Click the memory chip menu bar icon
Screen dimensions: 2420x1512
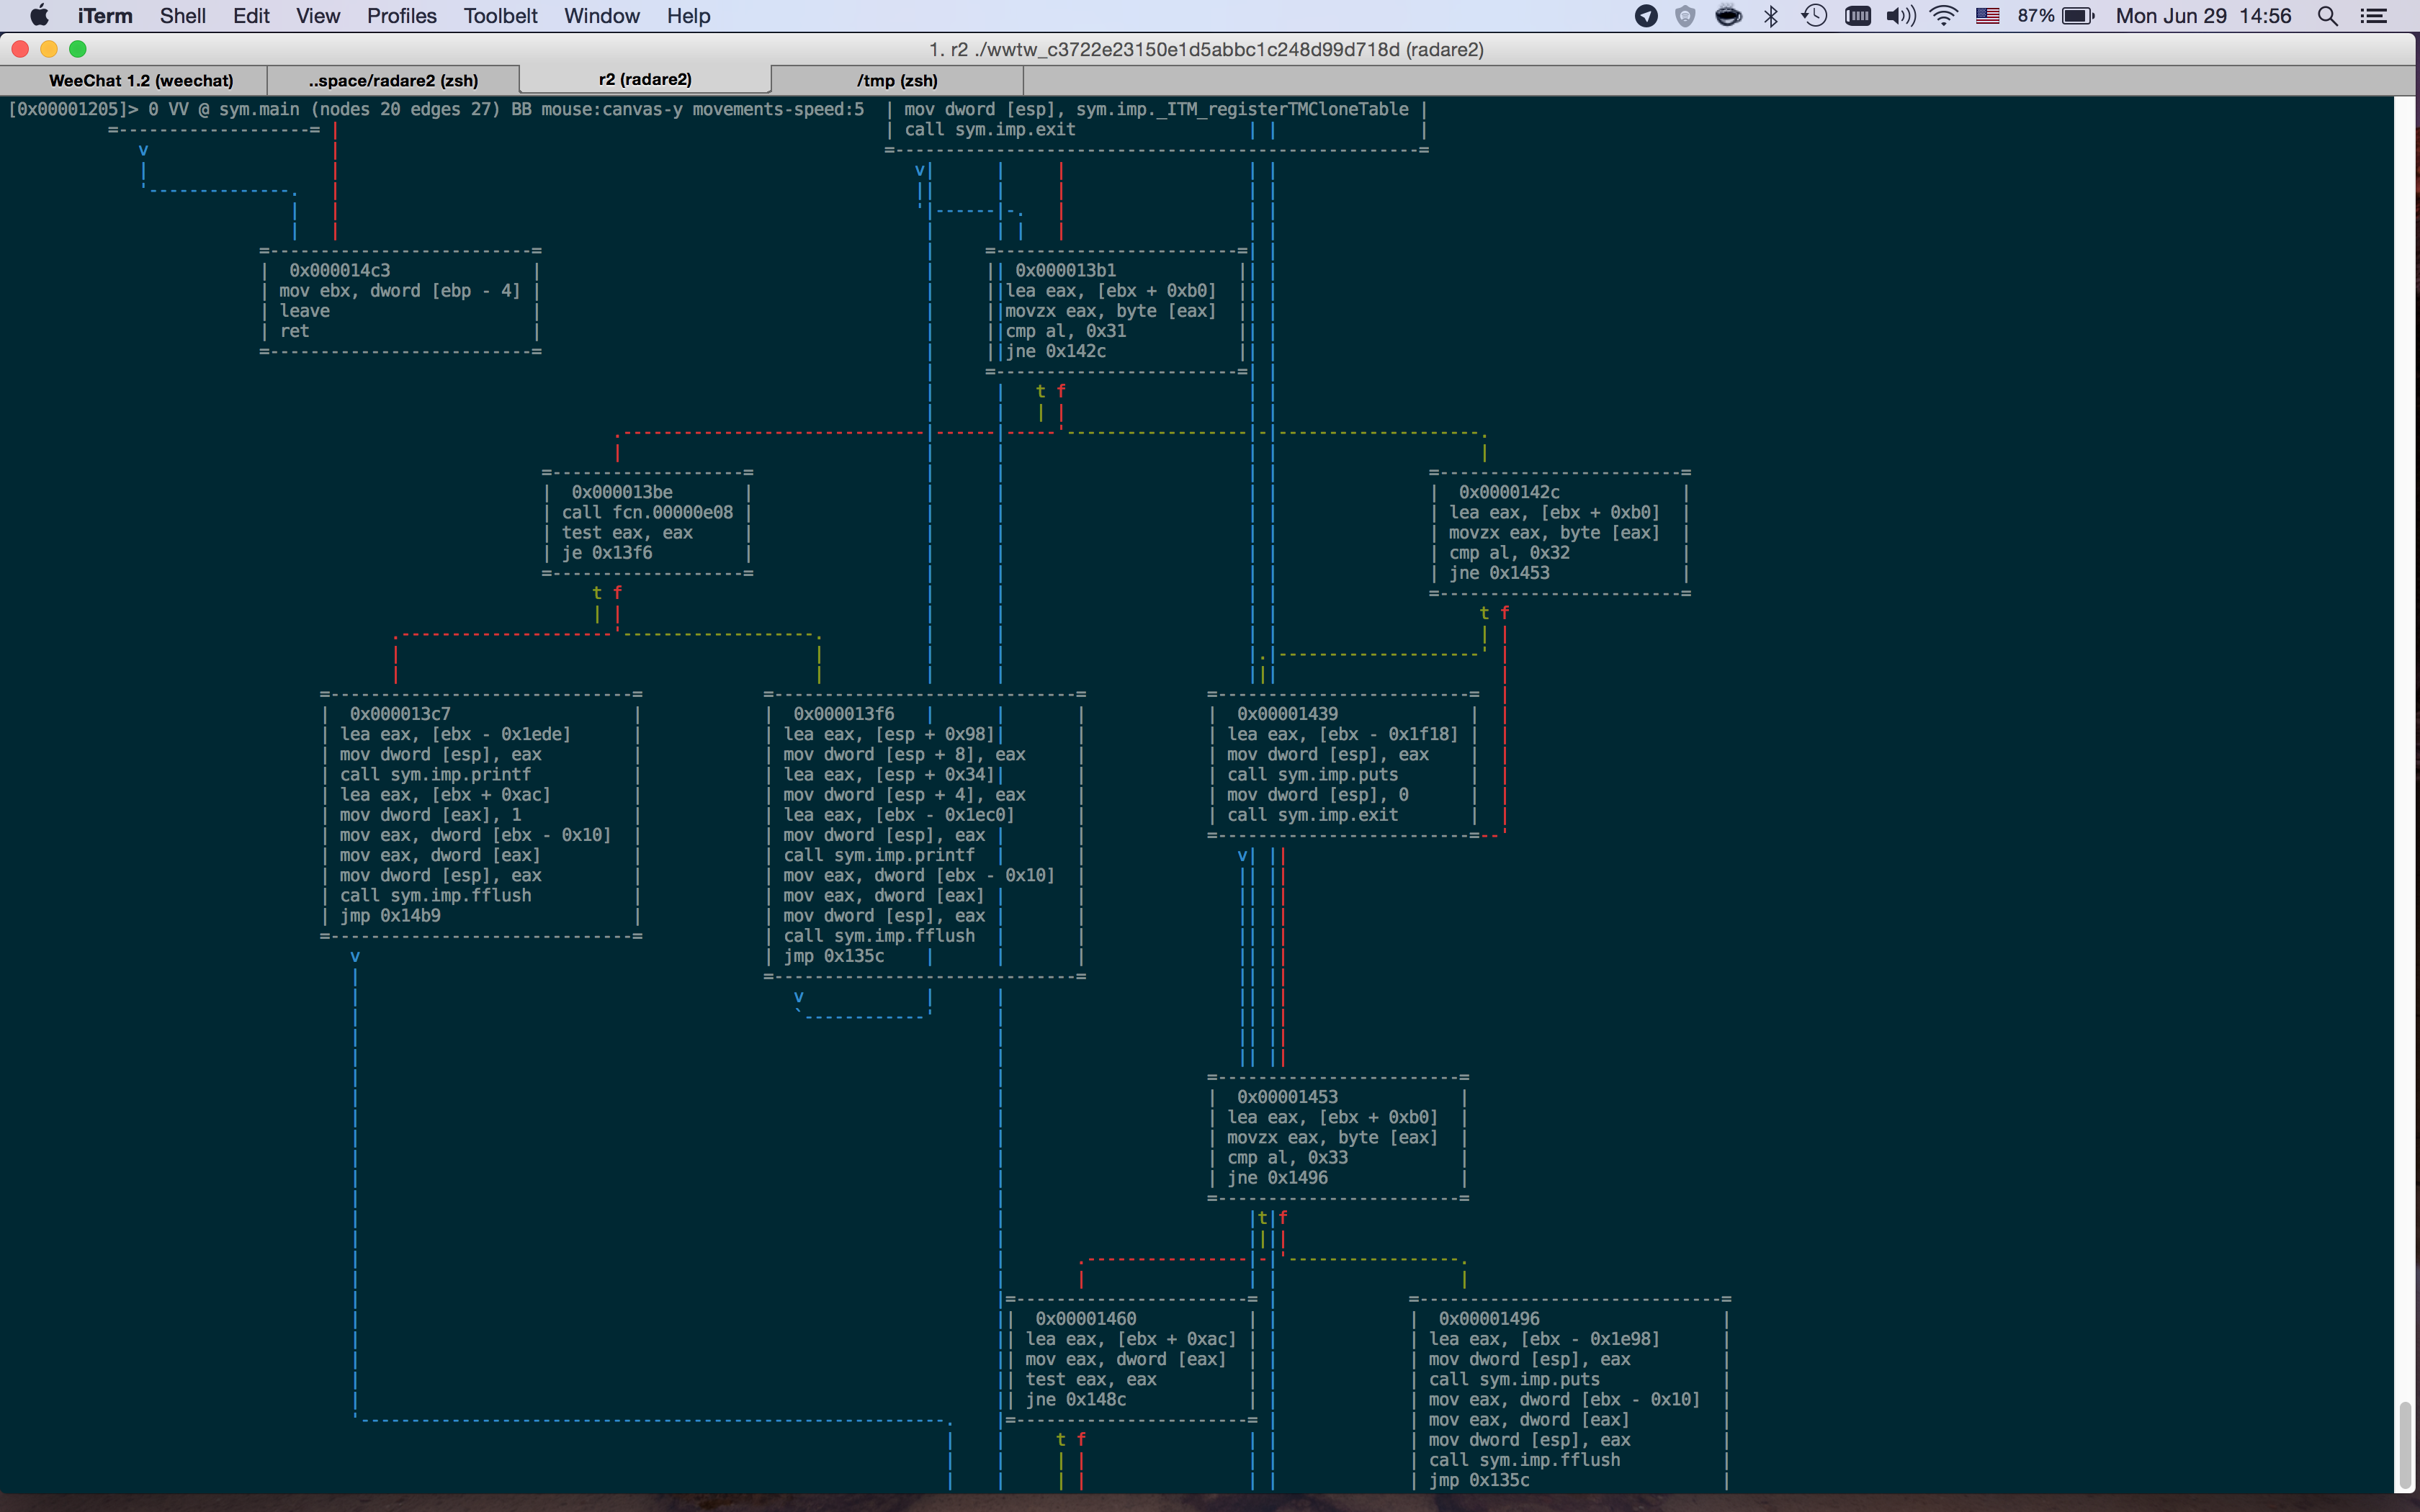point(1857,15)
